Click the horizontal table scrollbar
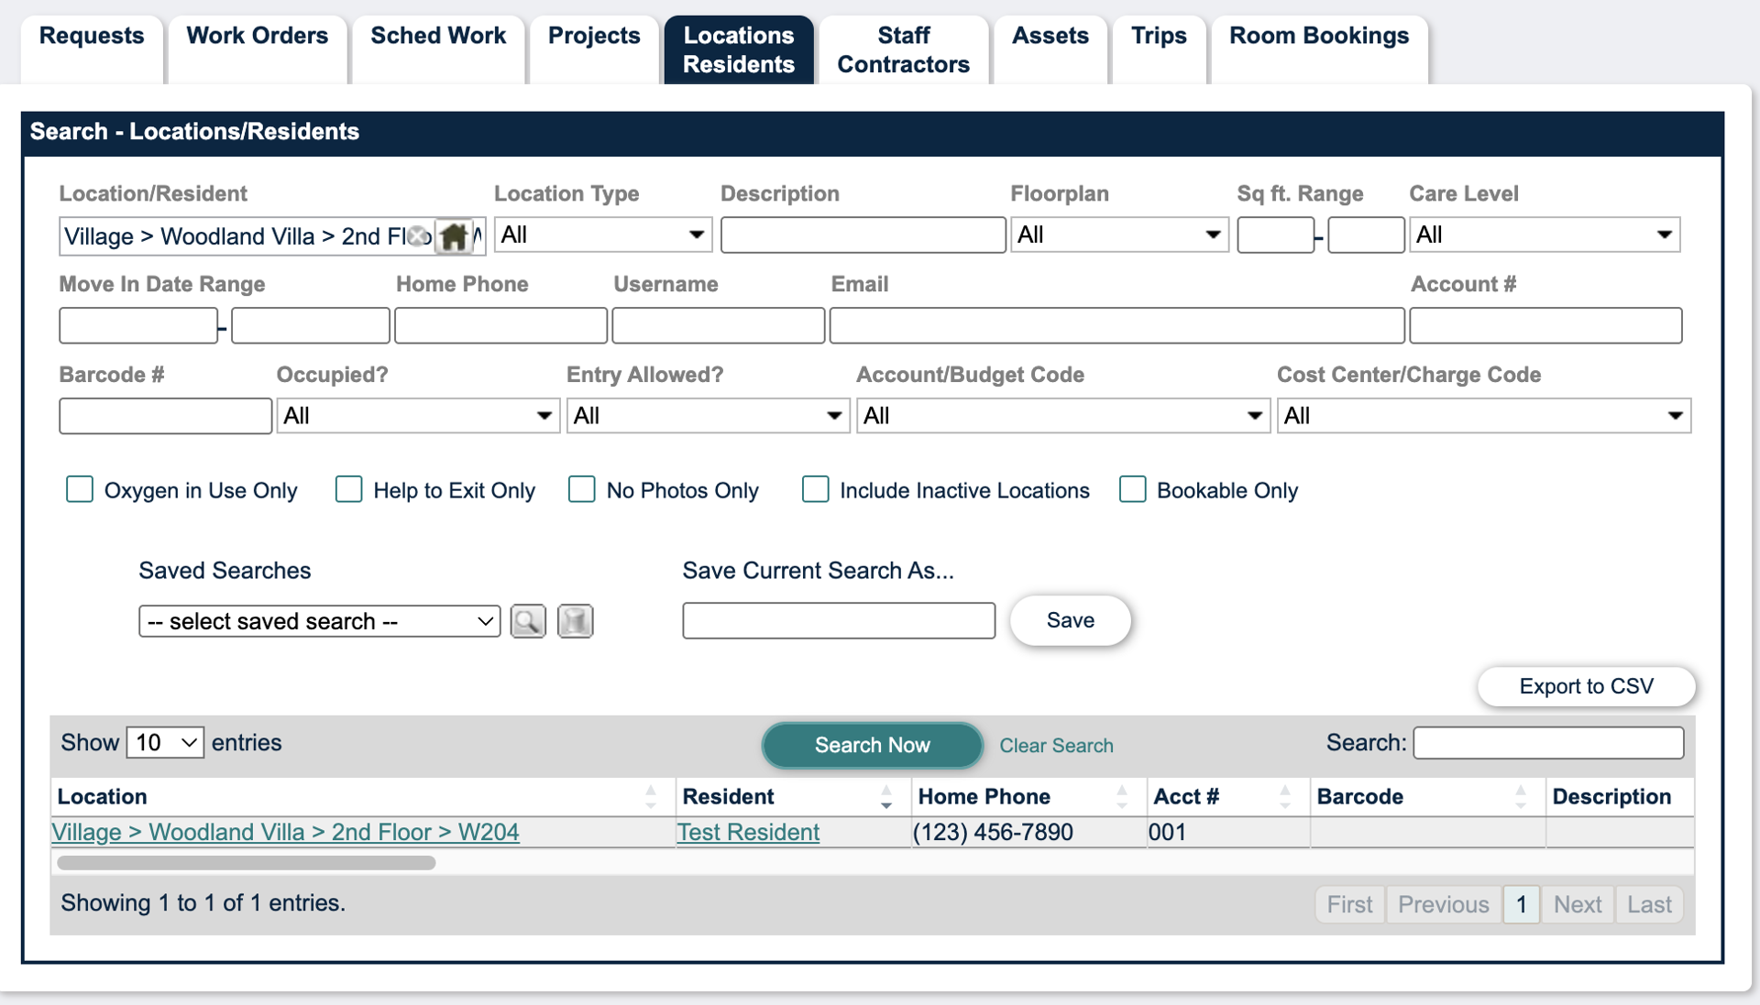 [x=246, y=862]
